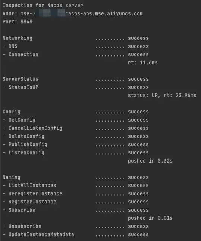Click the success result beside Subscribe
The height and width of the screenshot is (241, 201).
(x=138, y=210)
